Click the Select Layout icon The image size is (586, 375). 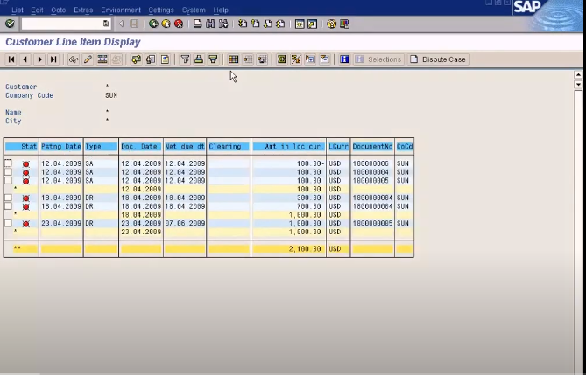click(247, 59)
